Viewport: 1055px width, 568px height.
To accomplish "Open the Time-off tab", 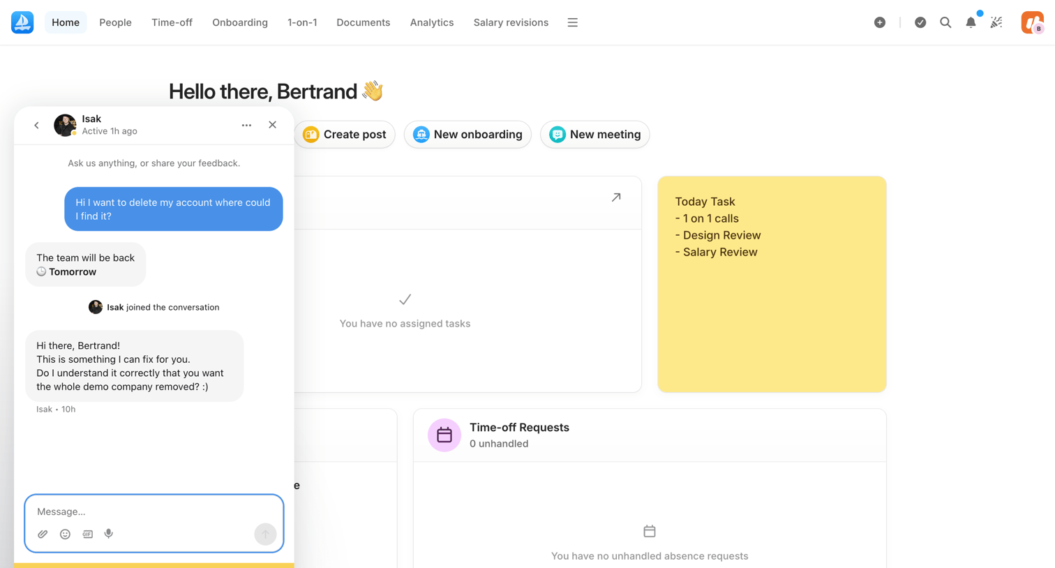I will 172,22.
